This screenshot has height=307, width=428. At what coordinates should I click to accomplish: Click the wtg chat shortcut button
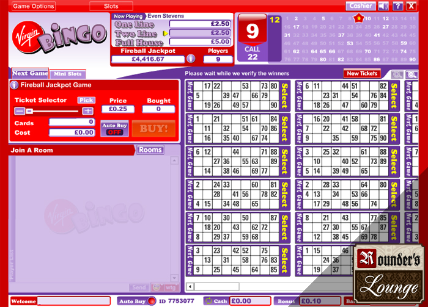(x=171, y=287)
